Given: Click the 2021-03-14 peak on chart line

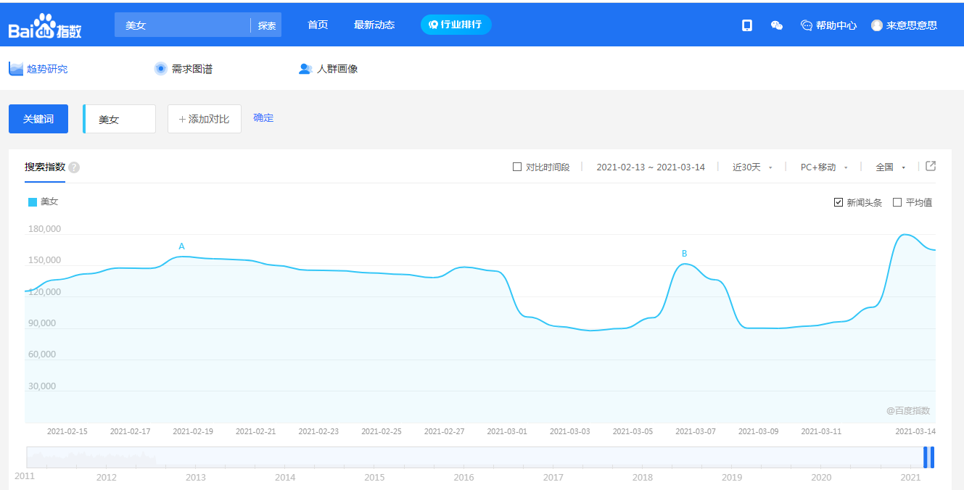Looking at the screenshot, I should tap(904, 235).
